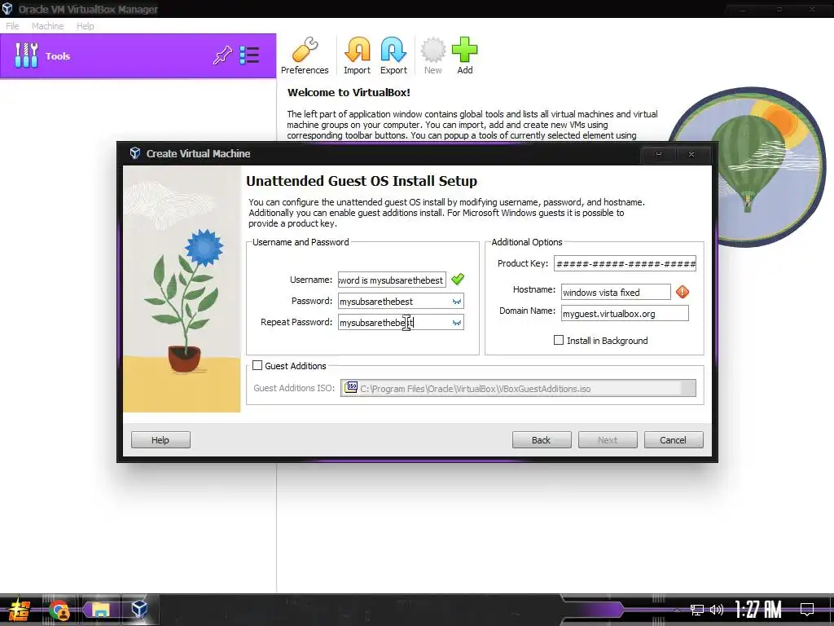The height and width of the screenshot is (626, 834).
Task: Click the 'Welcome to VirtualBox!' heading
Action: (349, 92)
